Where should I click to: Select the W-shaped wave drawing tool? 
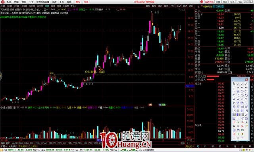click(x=234, y=99)
